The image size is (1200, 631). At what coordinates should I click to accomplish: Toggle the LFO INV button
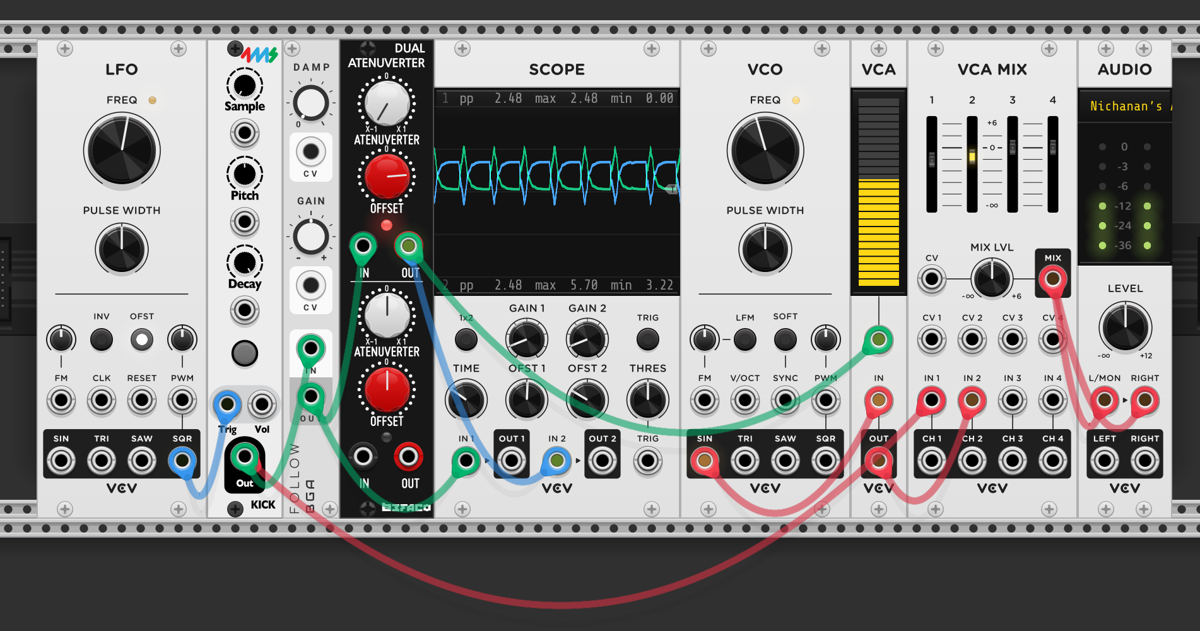point(102,339)
